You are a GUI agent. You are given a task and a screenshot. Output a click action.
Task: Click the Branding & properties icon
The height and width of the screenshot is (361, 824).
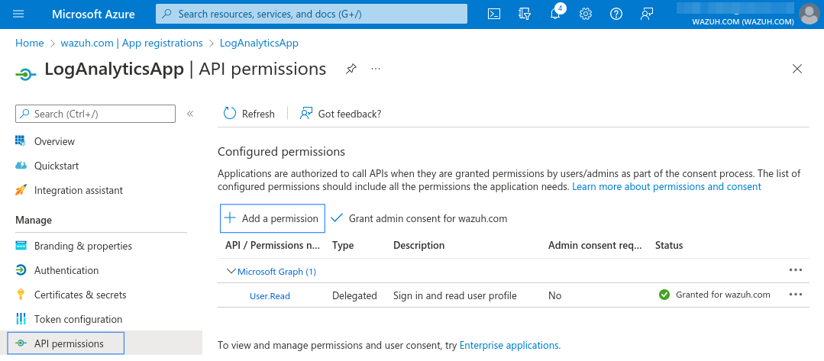pyautogui.click(x=21, y=246)
